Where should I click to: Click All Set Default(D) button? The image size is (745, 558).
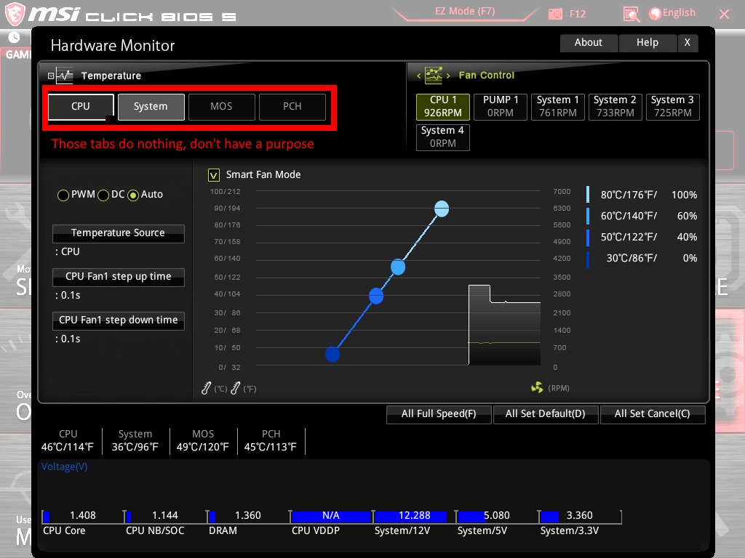tap(546, 414)
